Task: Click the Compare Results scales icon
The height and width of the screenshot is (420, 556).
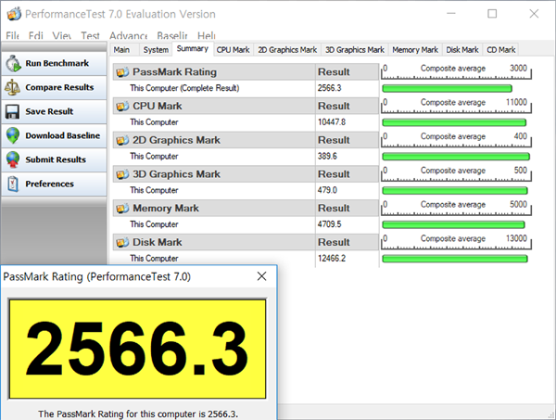Action: point(12,87)
